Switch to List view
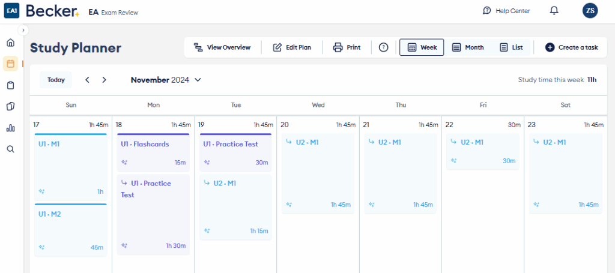The height and width of the screenshot is (273, 615). (x=512, y=47)
